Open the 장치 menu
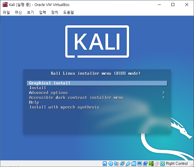Screen dimensions: 194x167 (x=55, y=12)
